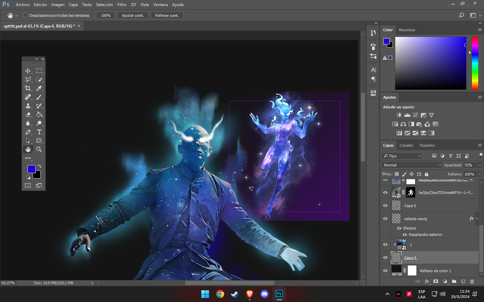Select the Move tool
484x302 pixels.
point(28,71)
